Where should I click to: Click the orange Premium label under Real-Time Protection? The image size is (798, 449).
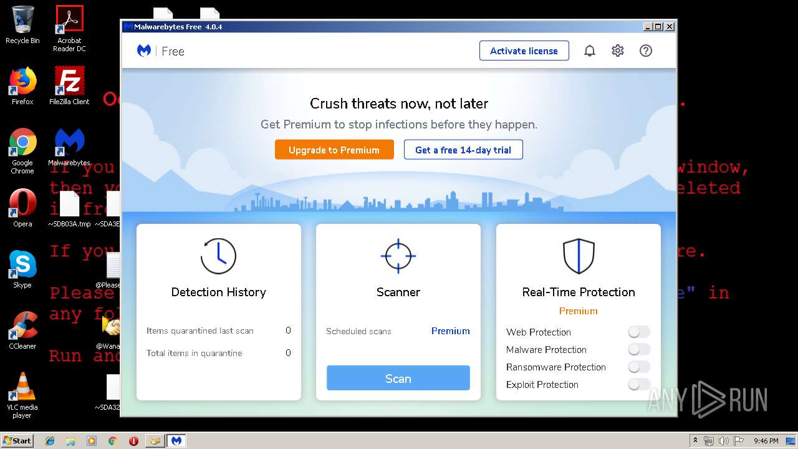[578, 311]
